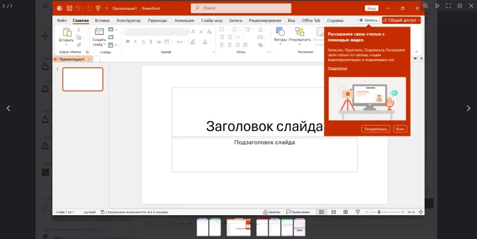
Task: Open the font name combo box
Action: tap(150, 32)
